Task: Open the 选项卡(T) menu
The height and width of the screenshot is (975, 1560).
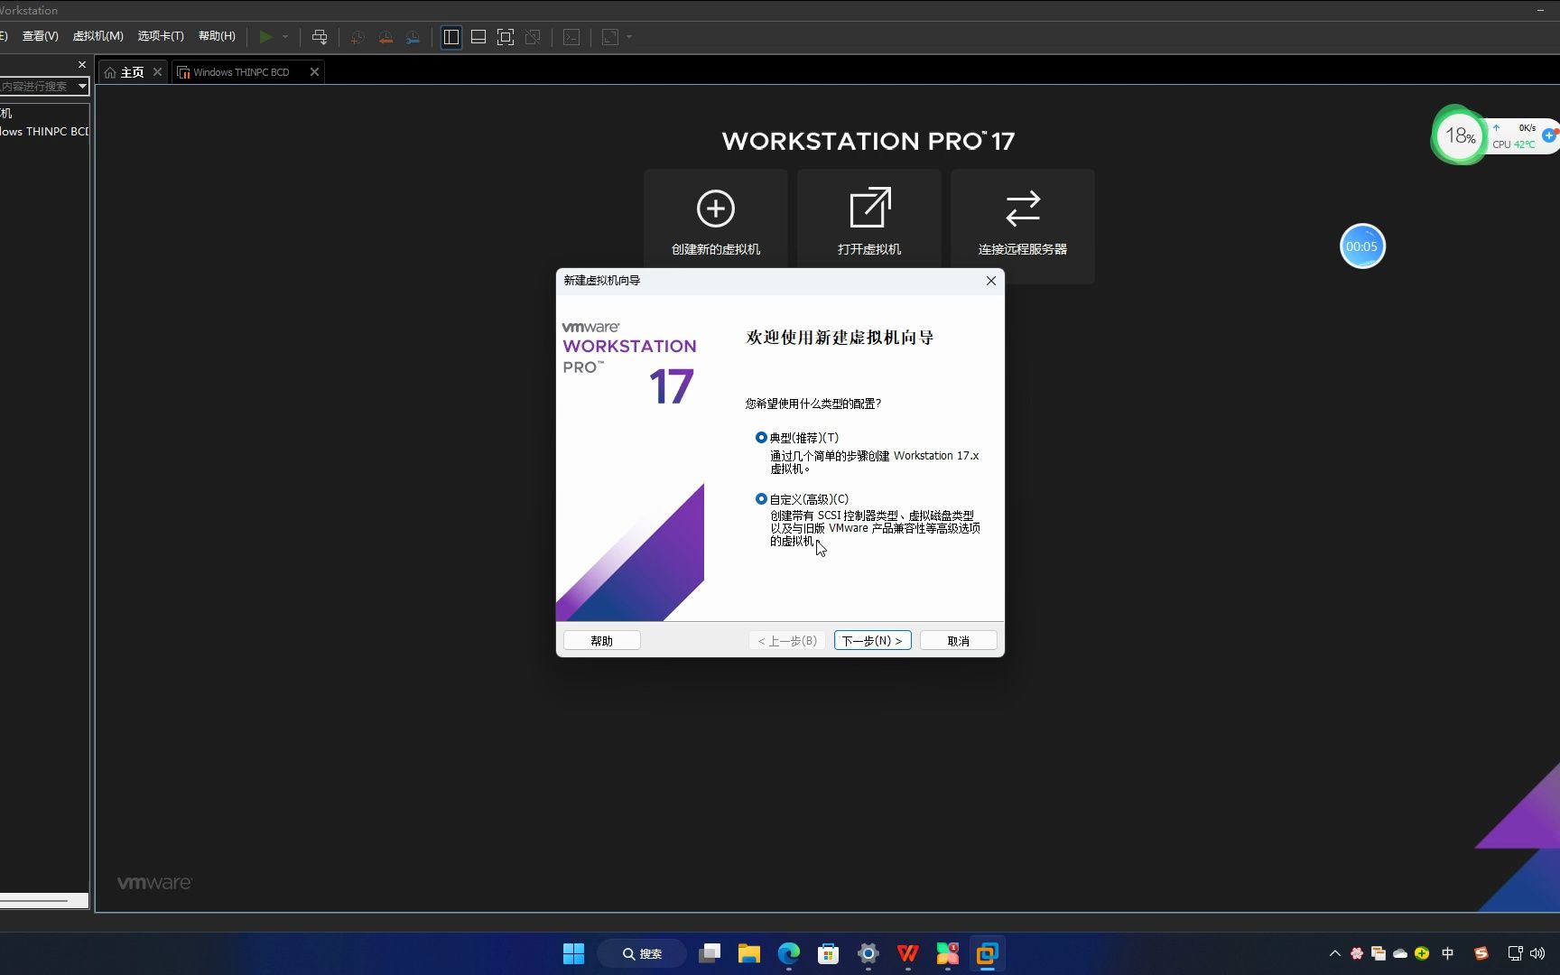Action: (161, 36)
